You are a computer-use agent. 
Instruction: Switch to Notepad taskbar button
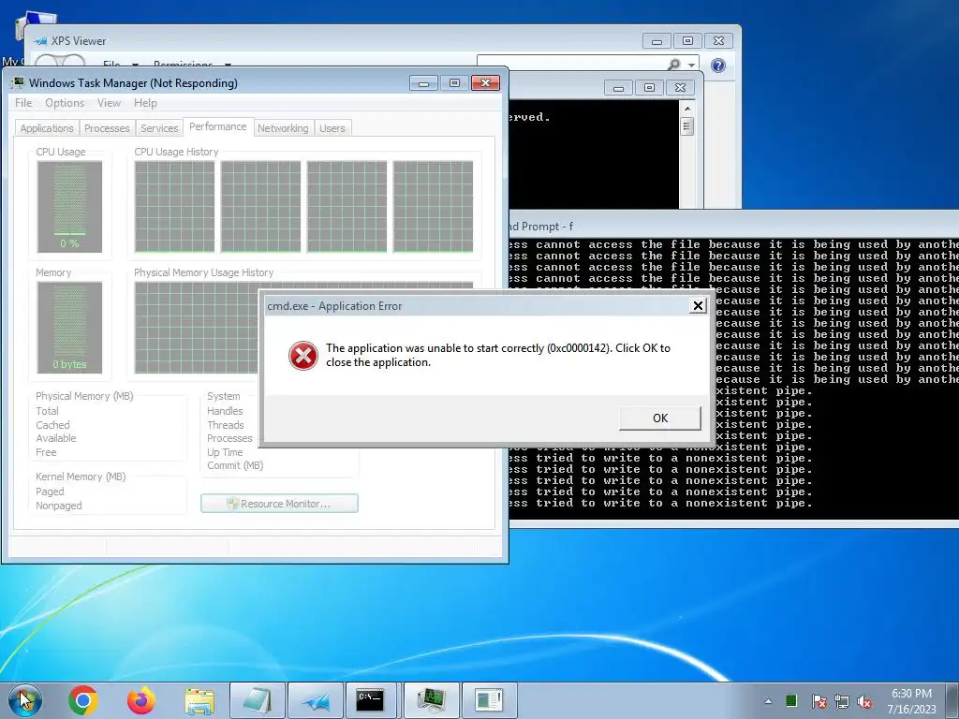click(x=258, y=700)
